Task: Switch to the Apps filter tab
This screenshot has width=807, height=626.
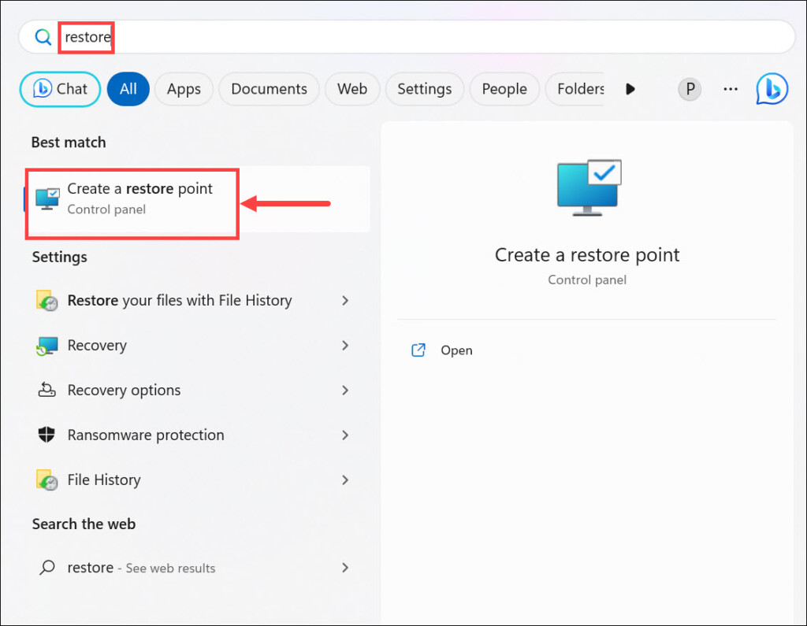Action: [x=184, y=89]
